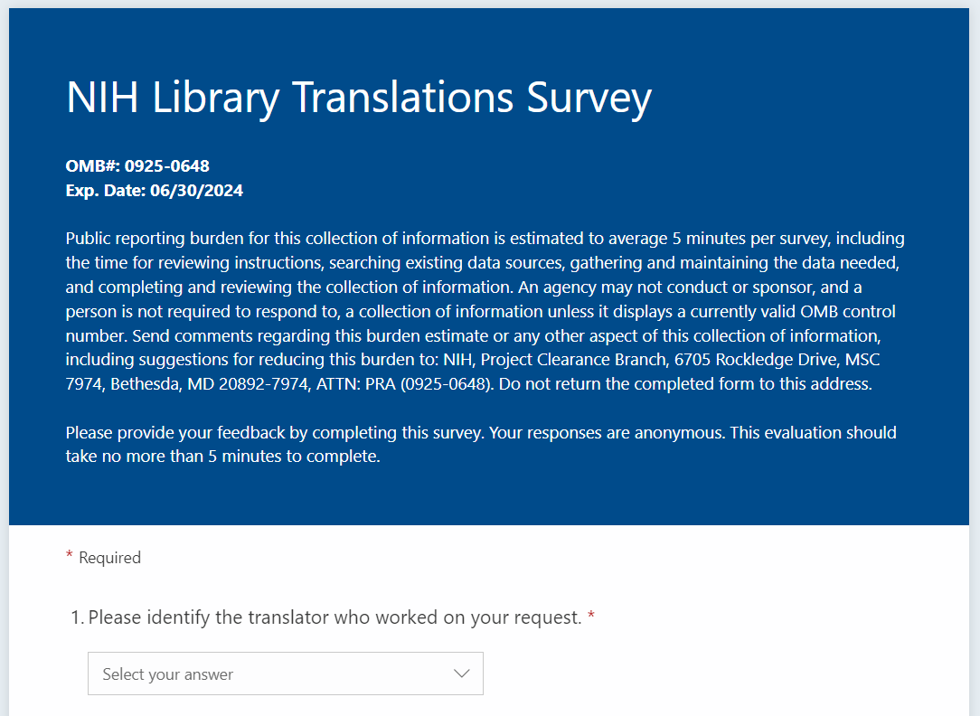Click the red asterisk beside 'Required'
Screen dimensions: 980x716
(70, 557)
